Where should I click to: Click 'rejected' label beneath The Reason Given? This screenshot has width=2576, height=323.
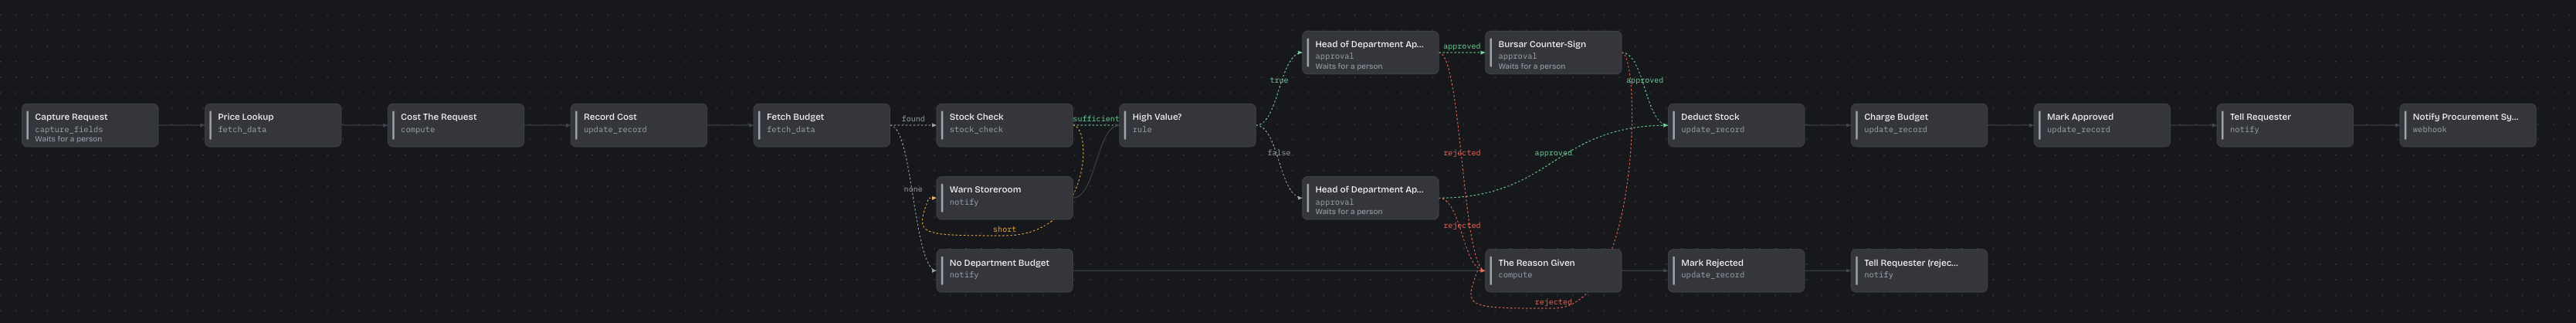pos(1553,302)
